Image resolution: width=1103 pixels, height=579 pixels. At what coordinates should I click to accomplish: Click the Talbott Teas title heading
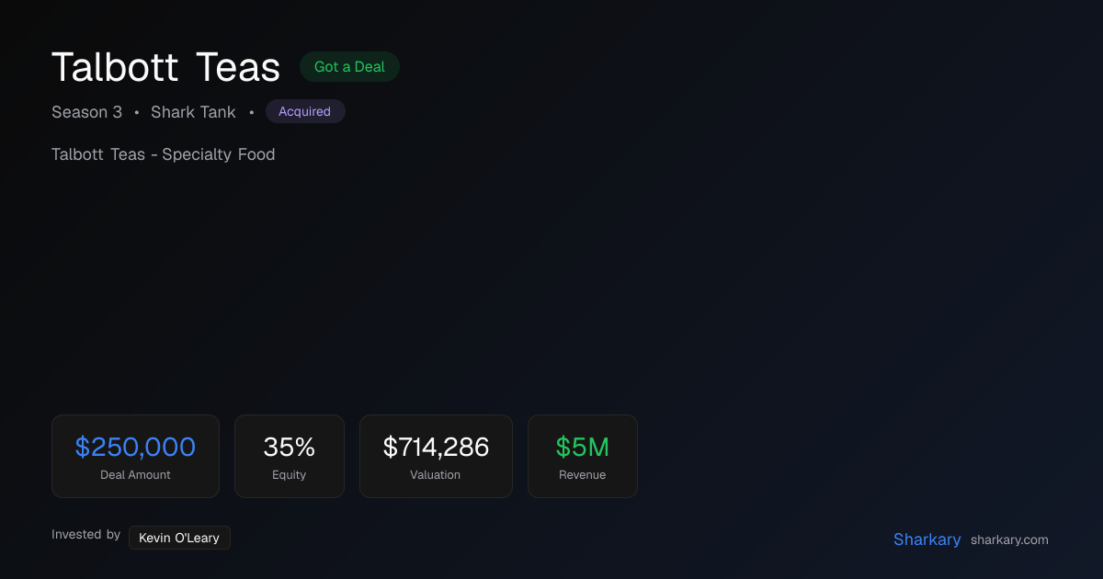click(165, 67)
